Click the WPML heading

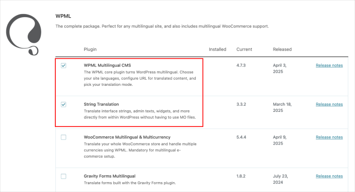click(63, 16)
